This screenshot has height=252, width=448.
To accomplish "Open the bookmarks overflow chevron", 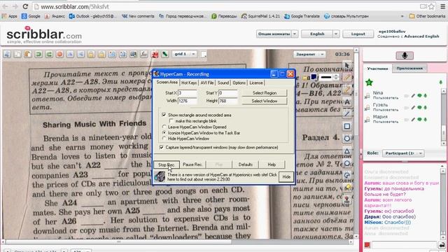I will click(x=402, y=16).
